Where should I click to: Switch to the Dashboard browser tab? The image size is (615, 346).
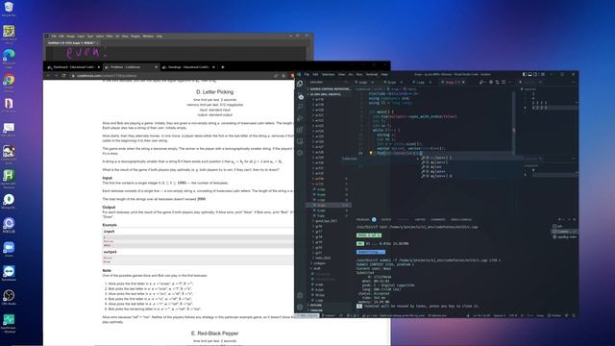[x=73, y=67]
